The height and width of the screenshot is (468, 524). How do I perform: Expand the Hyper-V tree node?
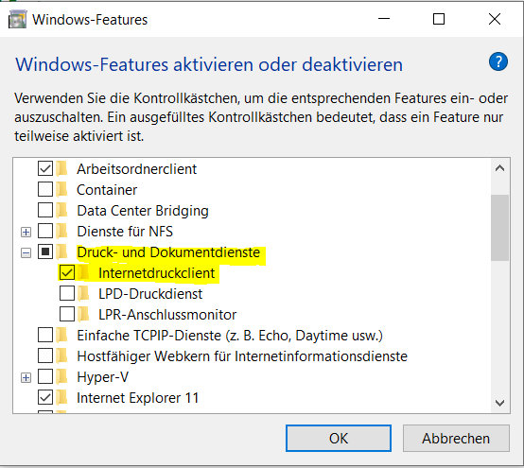click(x=26, y=377)
